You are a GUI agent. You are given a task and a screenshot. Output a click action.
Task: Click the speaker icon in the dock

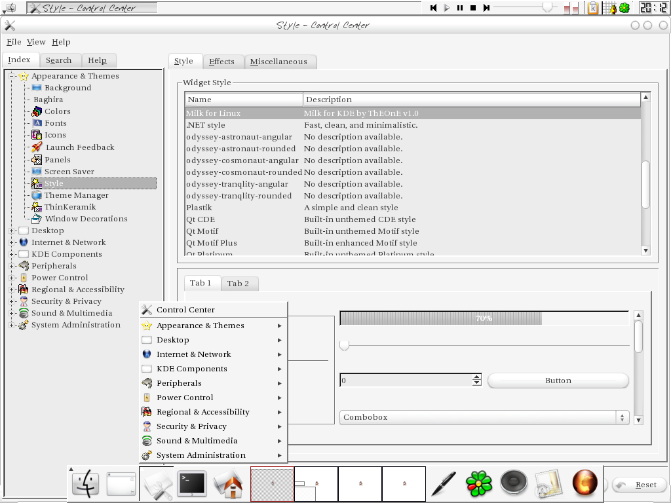[514, 483]
